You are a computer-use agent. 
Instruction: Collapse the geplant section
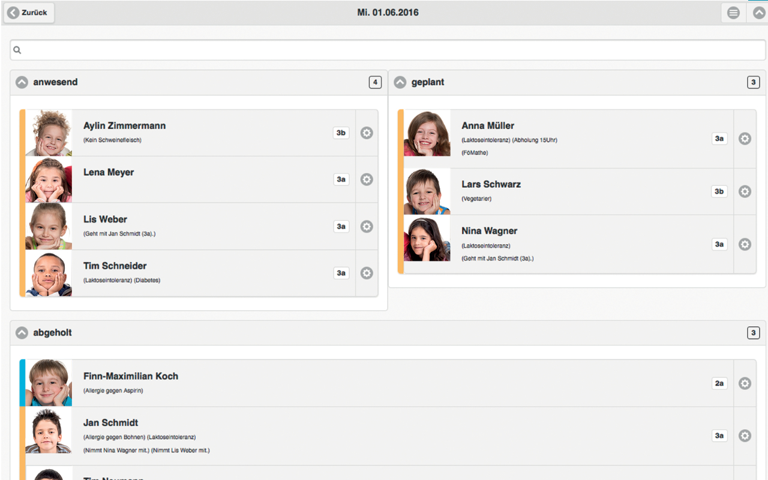tap(400, 82)
